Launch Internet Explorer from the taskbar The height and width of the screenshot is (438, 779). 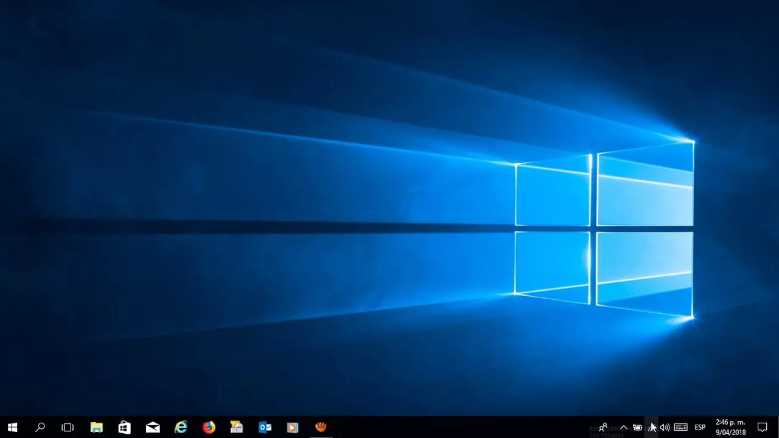click(x=181, y=428)
